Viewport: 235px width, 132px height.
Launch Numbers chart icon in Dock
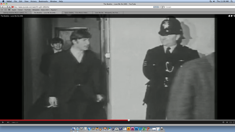click(x=109, y=129)
